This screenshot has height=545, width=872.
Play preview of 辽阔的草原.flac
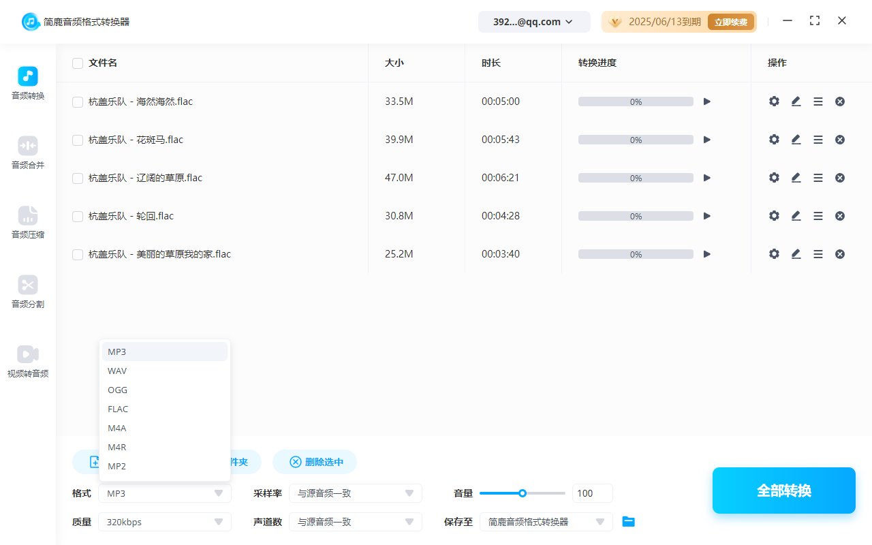[x=706, y=177]
